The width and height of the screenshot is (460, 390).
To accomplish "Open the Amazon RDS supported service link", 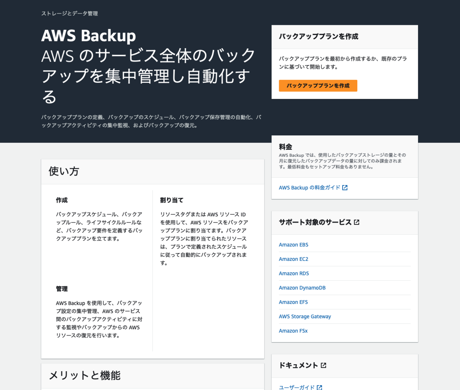I will pyautogui.click(x=294, y=273).
